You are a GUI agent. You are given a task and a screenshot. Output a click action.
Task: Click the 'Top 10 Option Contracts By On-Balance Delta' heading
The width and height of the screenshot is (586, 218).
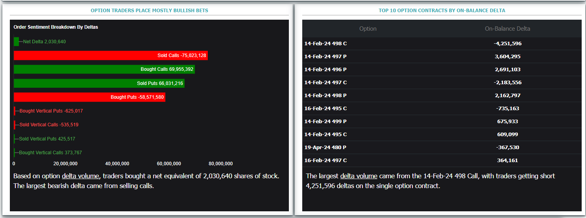[442, 11]
